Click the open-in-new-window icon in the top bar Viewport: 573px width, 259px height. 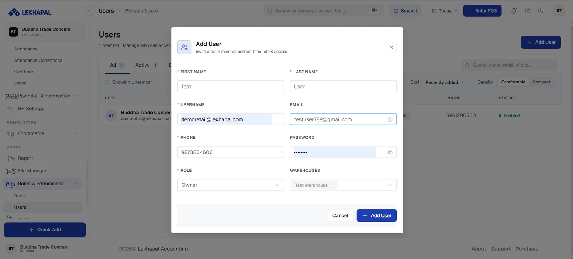tap(527, 11)
